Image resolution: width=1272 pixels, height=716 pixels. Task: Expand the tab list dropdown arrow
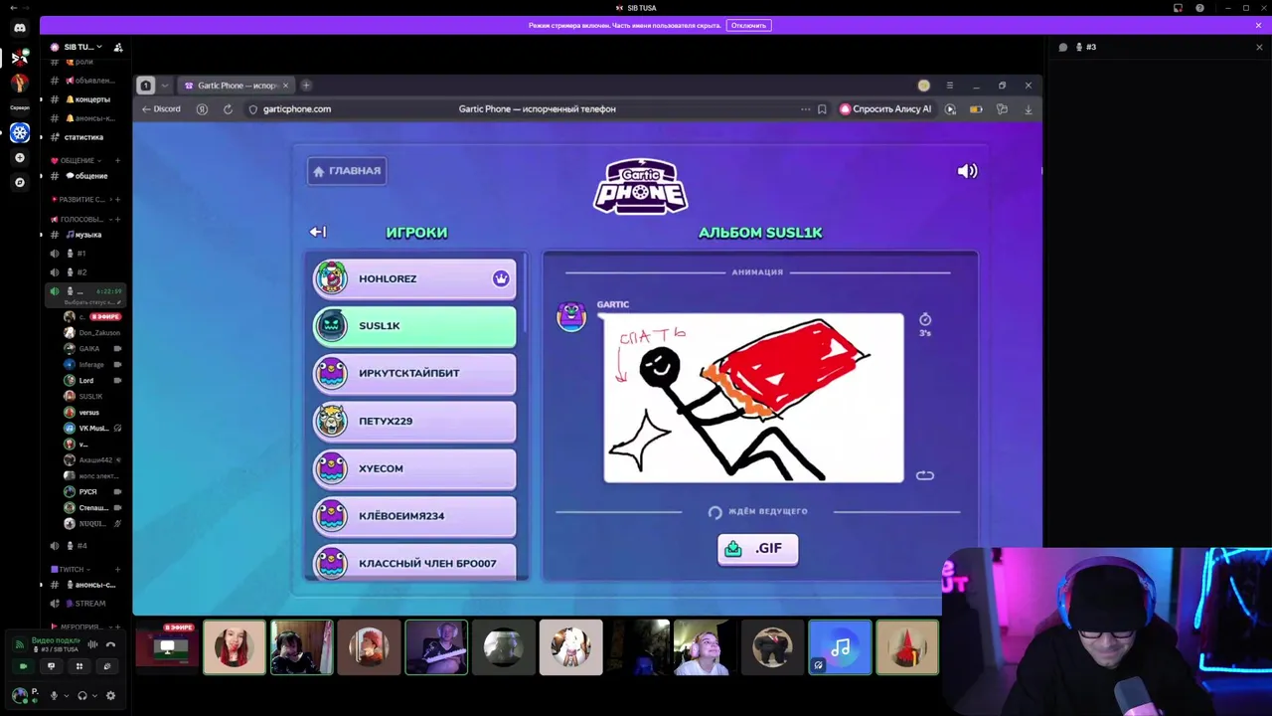165,86
